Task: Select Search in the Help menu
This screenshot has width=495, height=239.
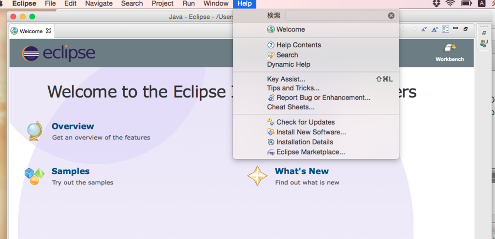Action: pos(316,55)
